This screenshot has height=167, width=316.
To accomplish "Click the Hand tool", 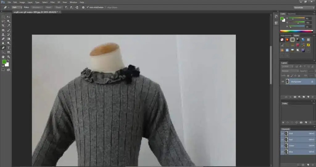I will pyautogui.click(x=3, y=57).
